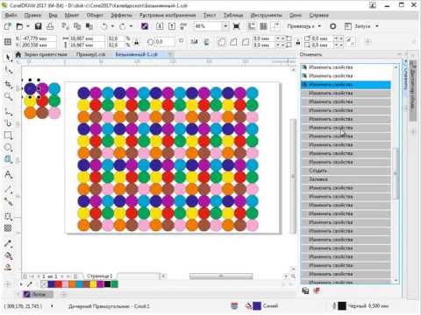Toggle the lock ratio padlock

[136, 42]
